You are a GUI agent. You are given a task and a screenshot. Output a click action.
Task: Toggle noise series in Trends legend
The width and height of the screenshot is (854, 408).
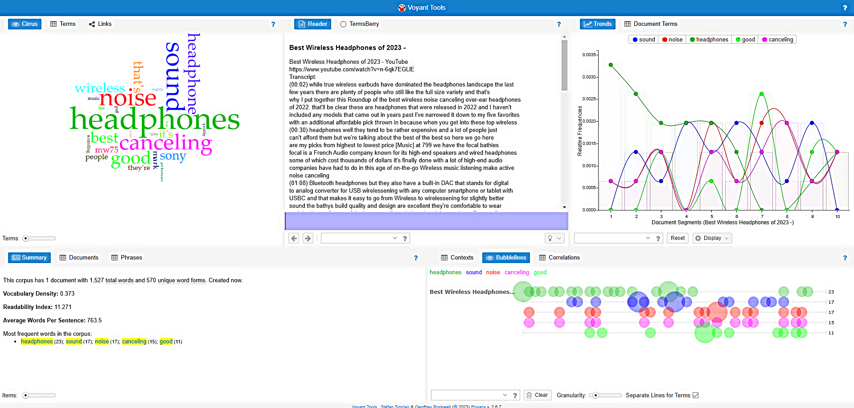672,40
